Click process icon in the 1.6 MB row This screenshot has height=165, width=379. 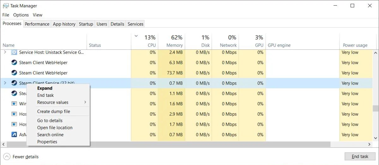14,104
